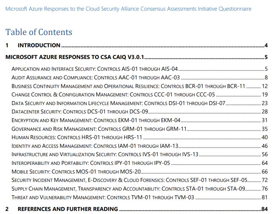Screen dimensions: 275x214
Task: Open Infrastructure and Virtualization Security entry
Action: [140, 154]
